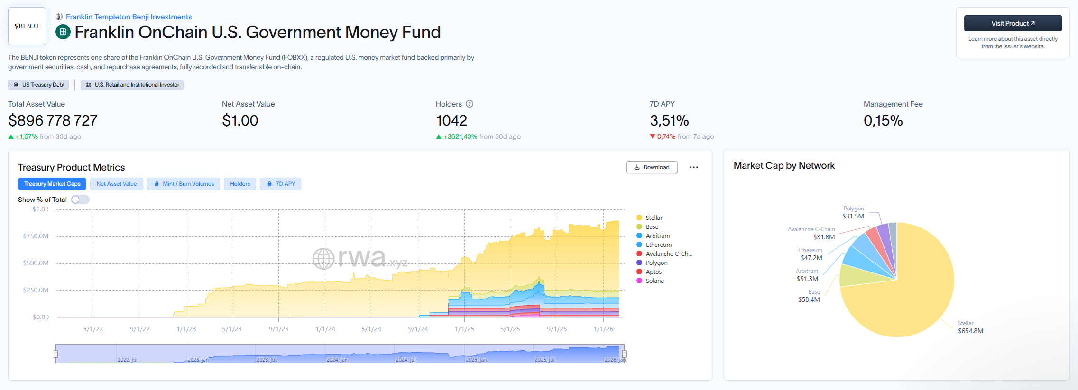Click the Visit Product button

point(1013,23)
